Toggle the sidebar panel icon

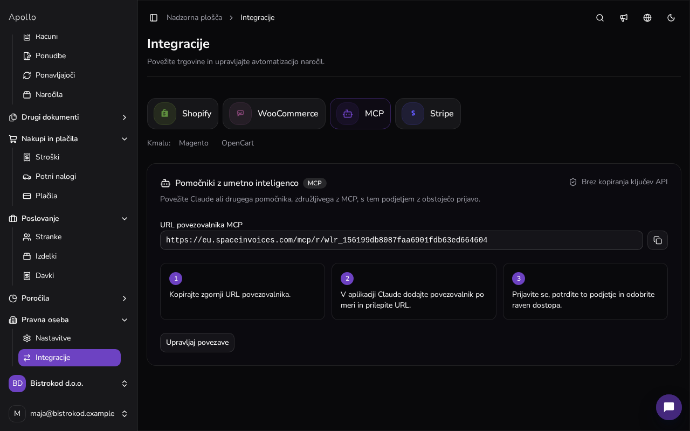[154, 18]
